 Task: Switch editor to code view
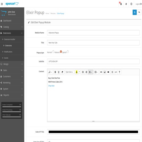(116, 72)
